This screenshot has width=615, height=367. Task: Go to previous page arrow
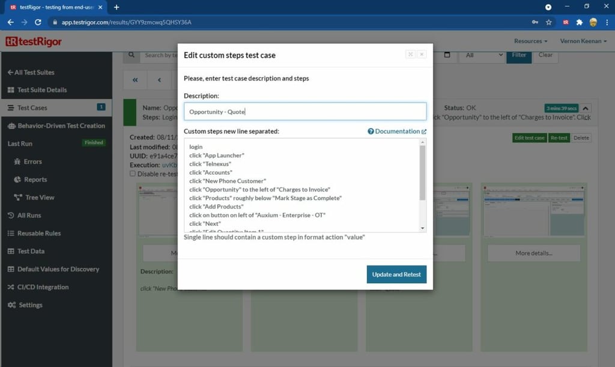point(159,80)
